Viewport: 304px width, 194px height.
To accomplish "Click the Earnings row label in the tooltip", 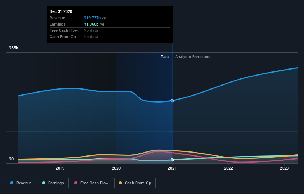I will point(57,24).
